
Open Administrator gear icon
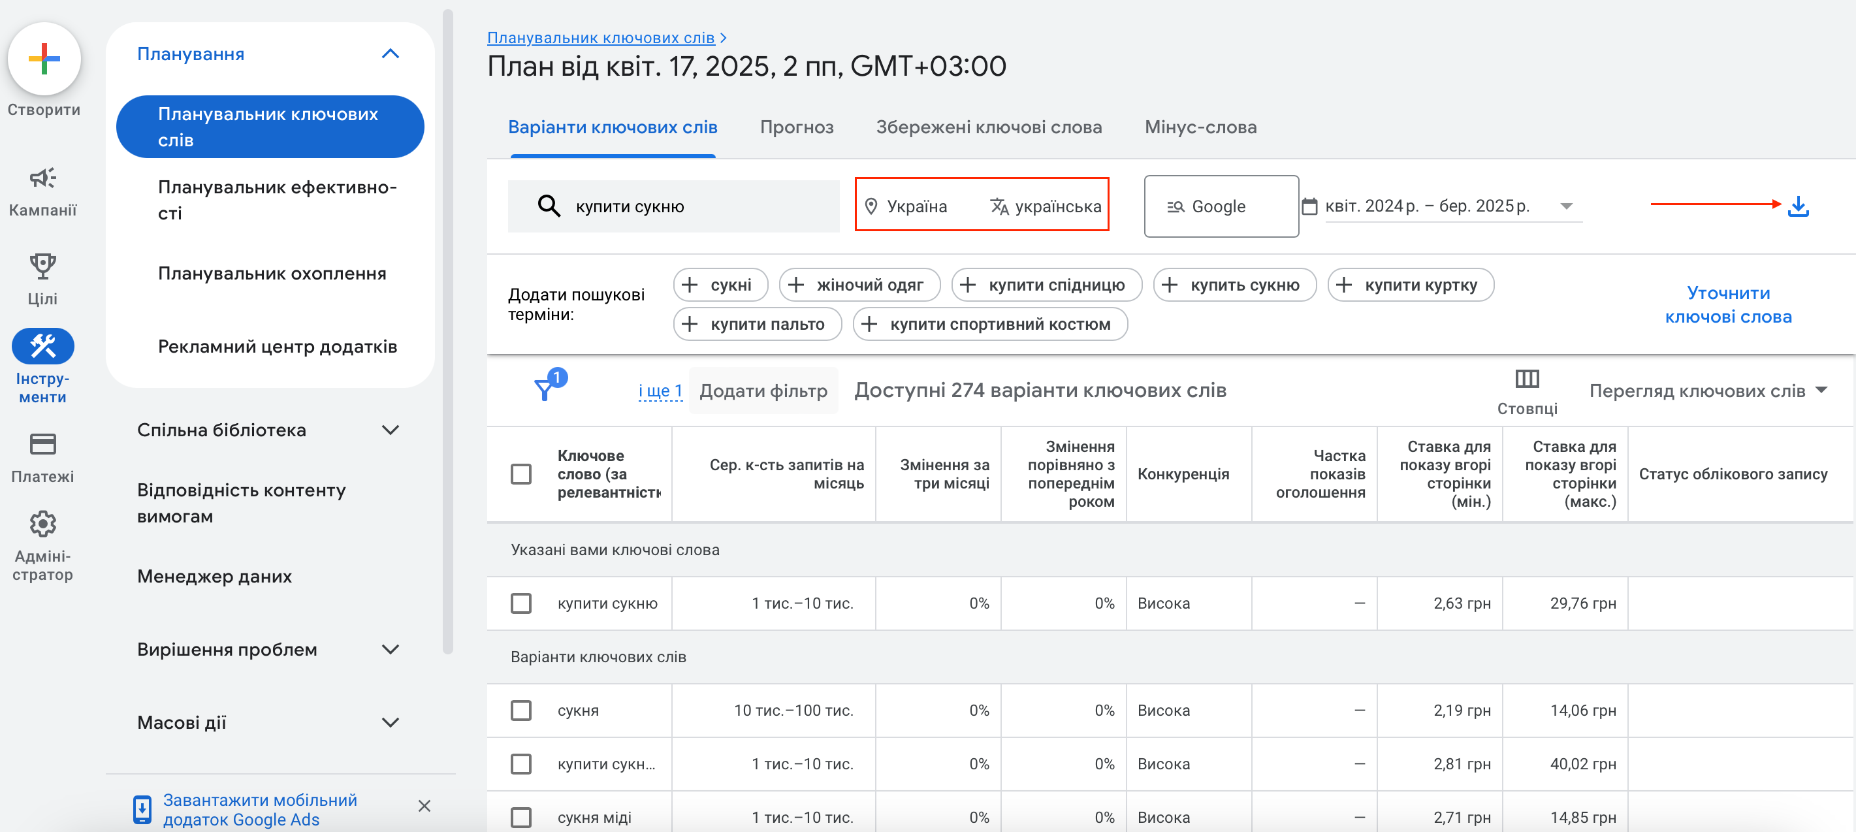tap(42, 524)
